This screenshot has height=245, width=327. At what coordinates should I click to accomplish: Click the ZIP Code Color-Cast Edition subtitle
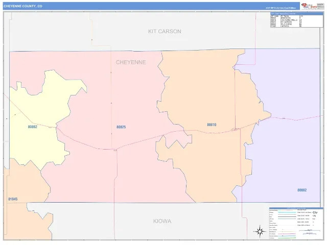[x=281, y=8]
